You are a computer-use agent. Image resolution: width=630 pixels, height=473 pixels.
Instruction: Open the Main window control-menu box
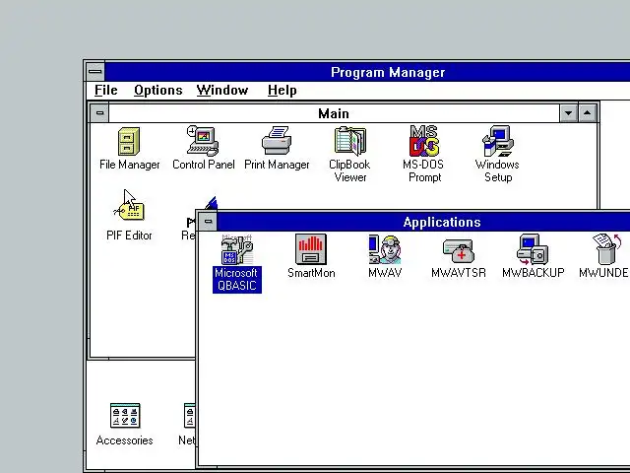[x=99, y=113]
